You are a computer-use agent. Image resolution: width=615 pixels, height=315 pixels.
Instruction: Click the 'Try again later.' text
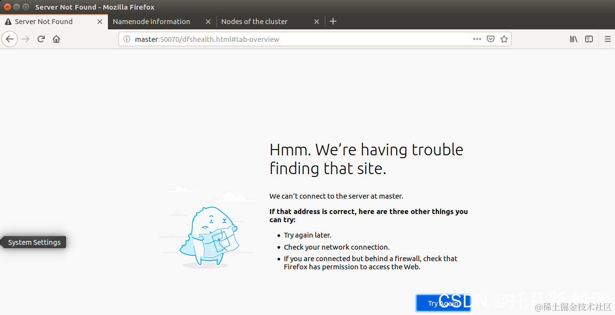(307, 235)
